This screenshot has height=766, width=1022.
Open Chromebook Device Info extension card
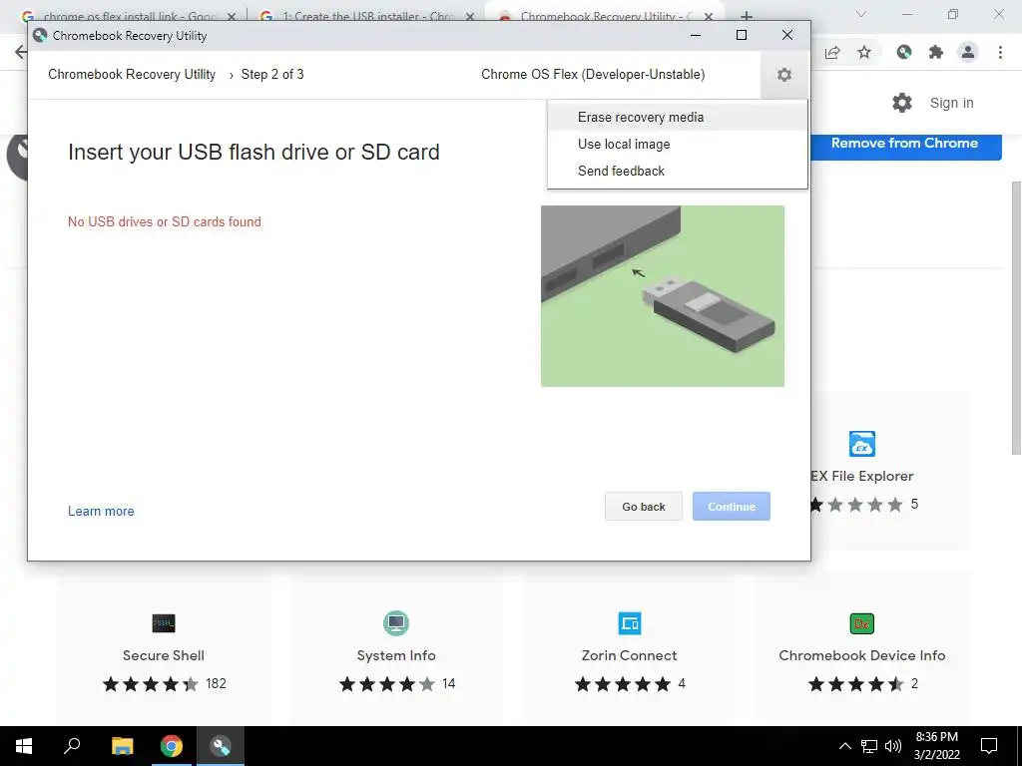[x=861, y=646]
